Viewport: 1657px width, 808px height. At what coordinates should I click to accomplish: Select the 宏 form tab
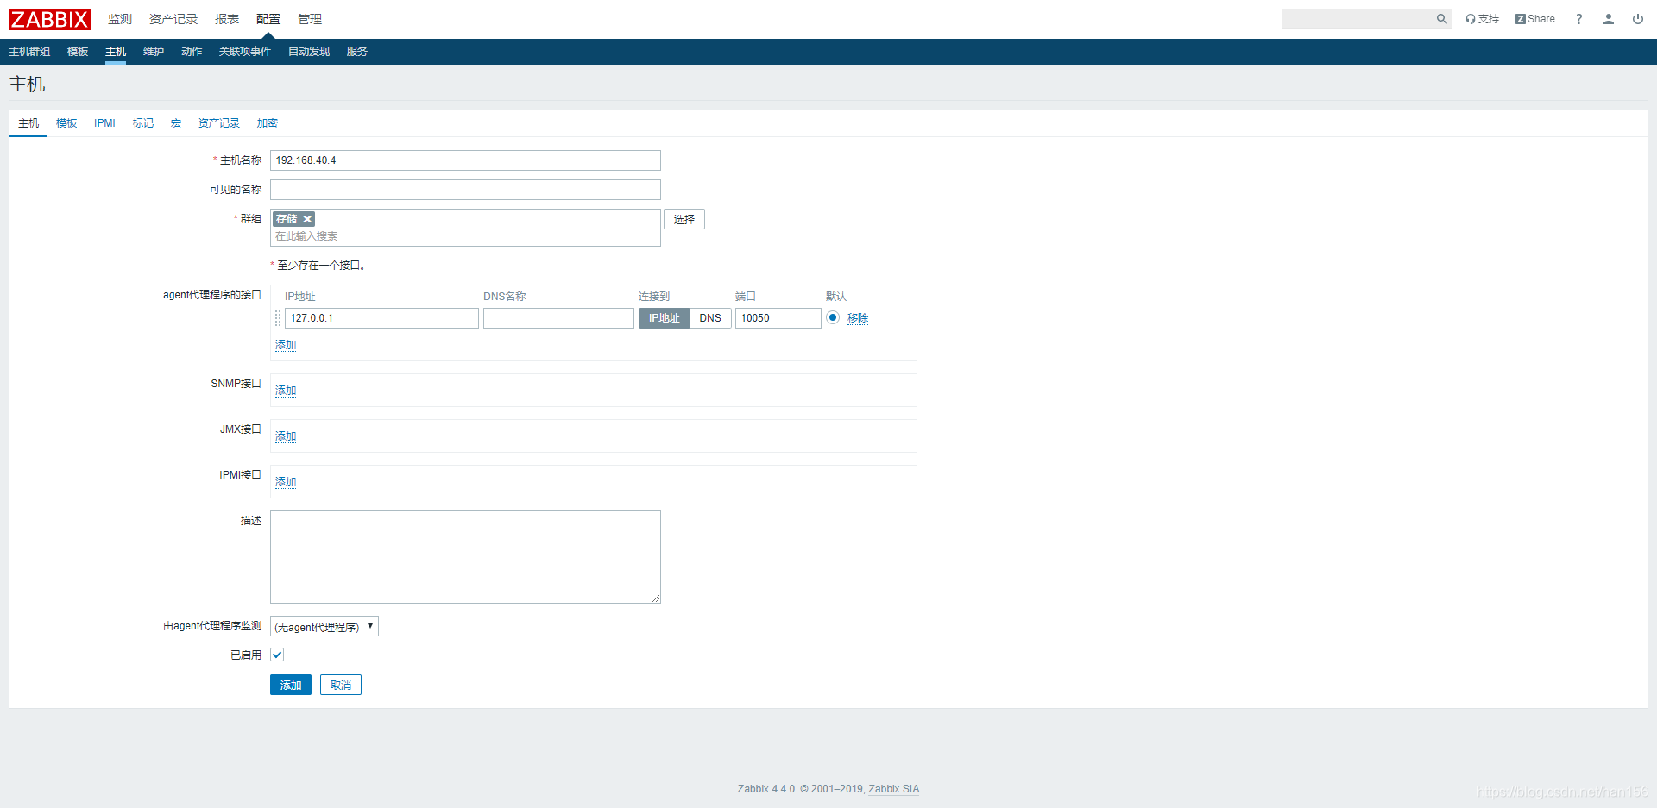click(176, 123)
